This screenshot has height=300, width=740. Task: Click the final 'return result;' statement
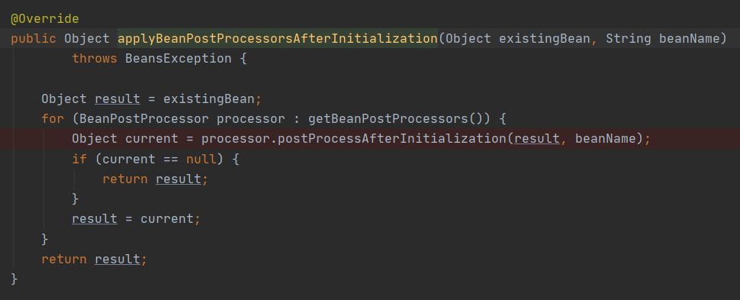(x=95, y=260)
